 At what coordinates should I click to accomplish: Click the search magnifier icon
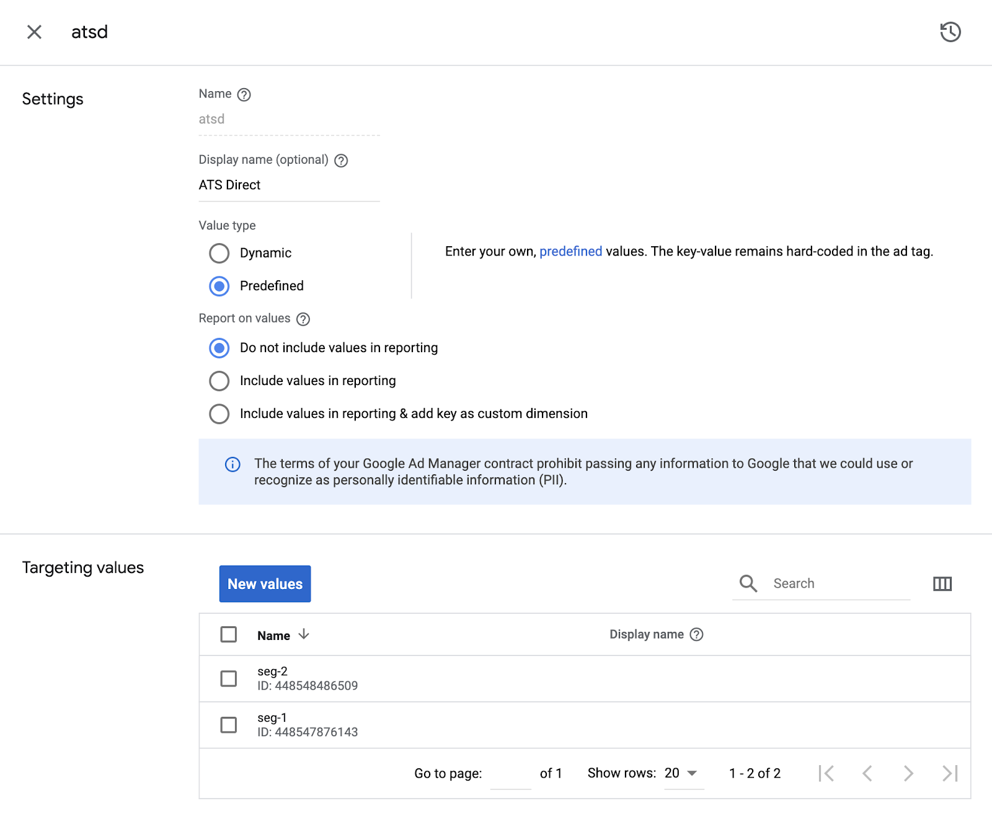(748, 583)
